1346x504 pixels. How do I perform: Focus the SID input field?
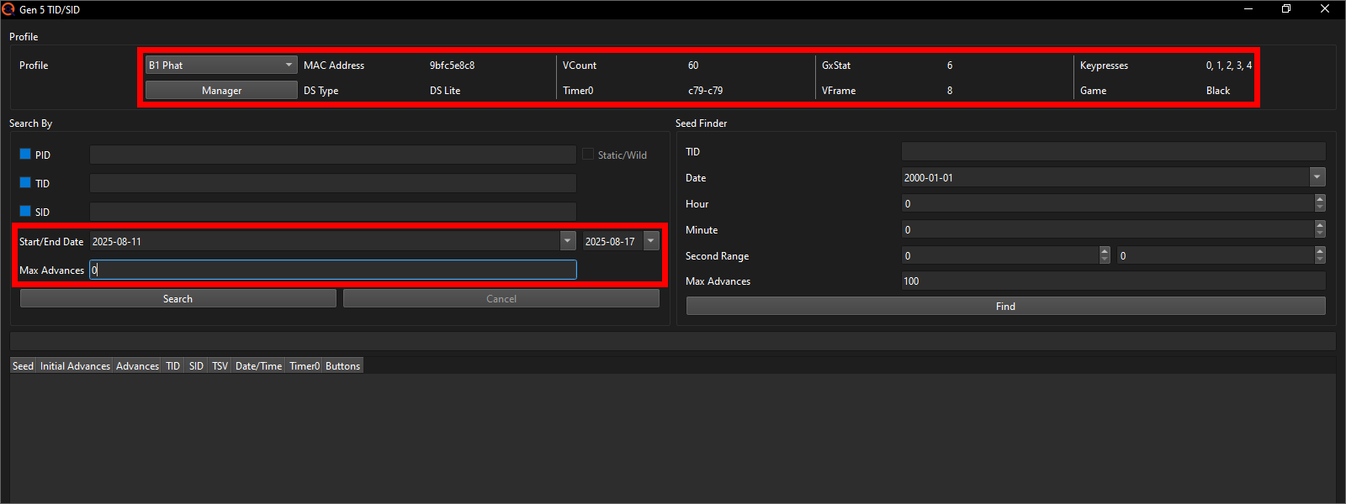point(333,212)
